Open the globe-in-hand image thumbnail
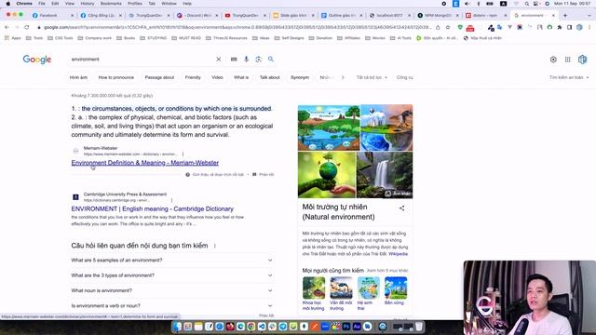This screenshot has width=596, height=335. (x=327, y=175)
